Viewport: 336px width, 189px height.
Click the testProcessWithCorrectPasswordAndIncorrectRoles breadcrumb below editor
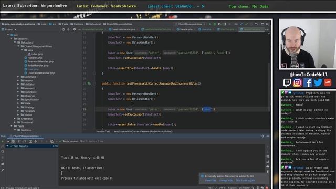coord(143,132)
